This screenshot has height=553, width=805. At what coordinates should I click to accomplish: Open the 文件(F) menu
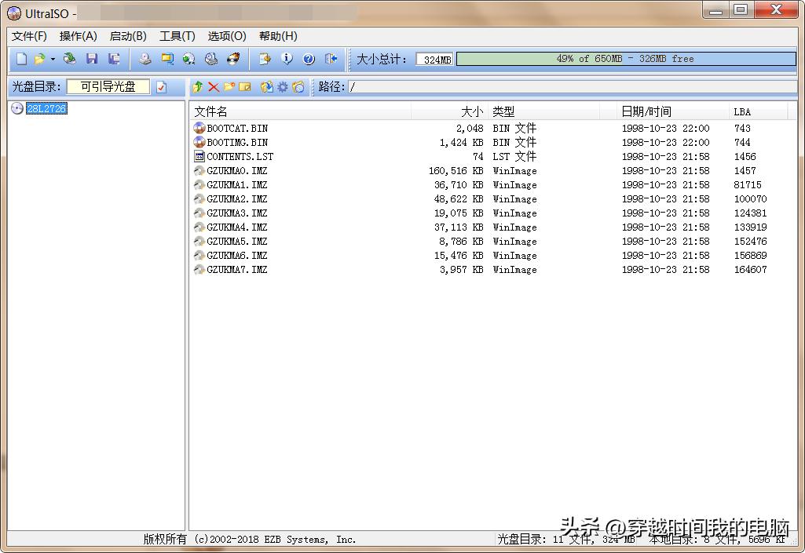(x=29, y=36)
